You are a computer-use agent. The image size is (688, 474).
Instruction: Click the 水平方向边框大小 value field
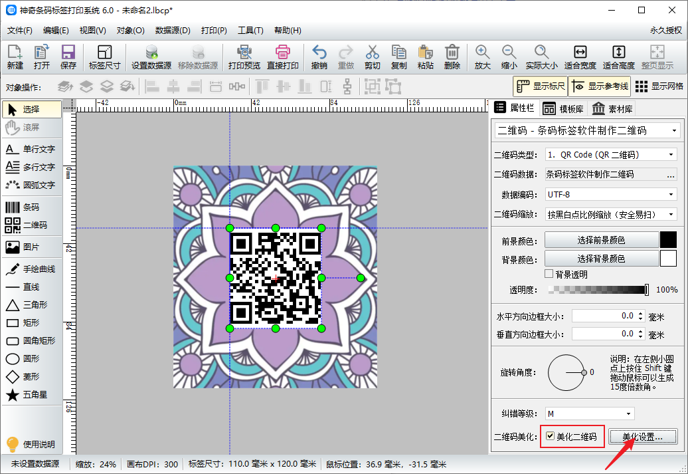[x=604, y=316]
